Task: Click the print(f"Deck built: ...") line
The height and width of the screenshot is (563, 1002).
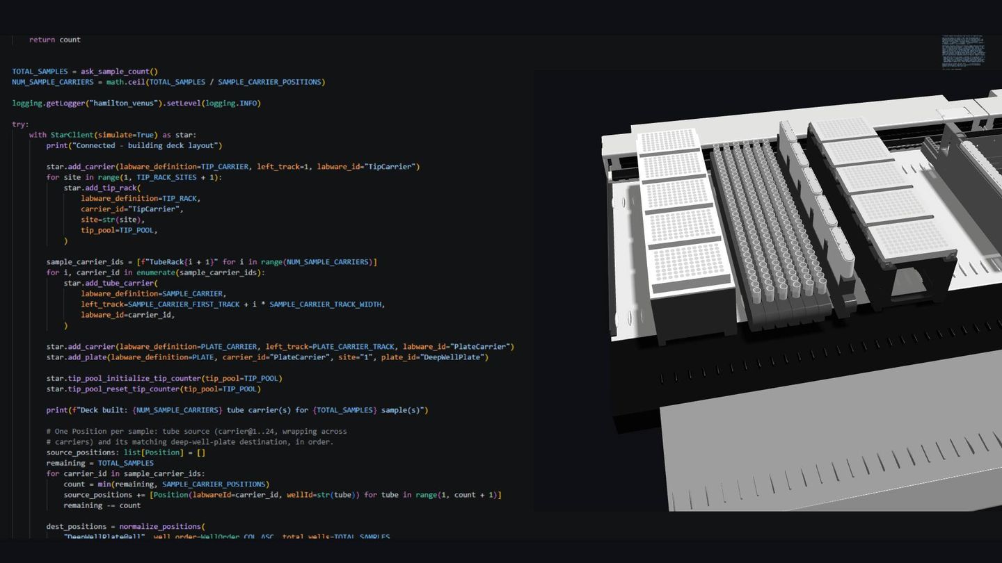Action: (x=237, y=410)
